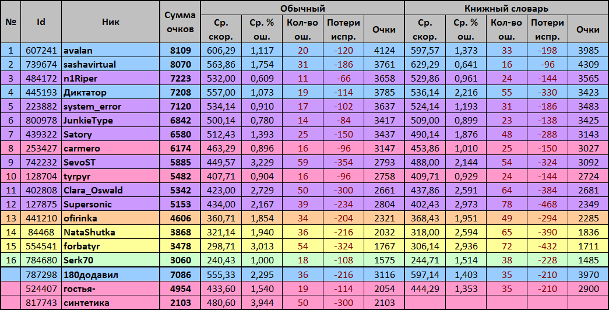Select Книжный словарь speed 629,29

pos(425,65)
